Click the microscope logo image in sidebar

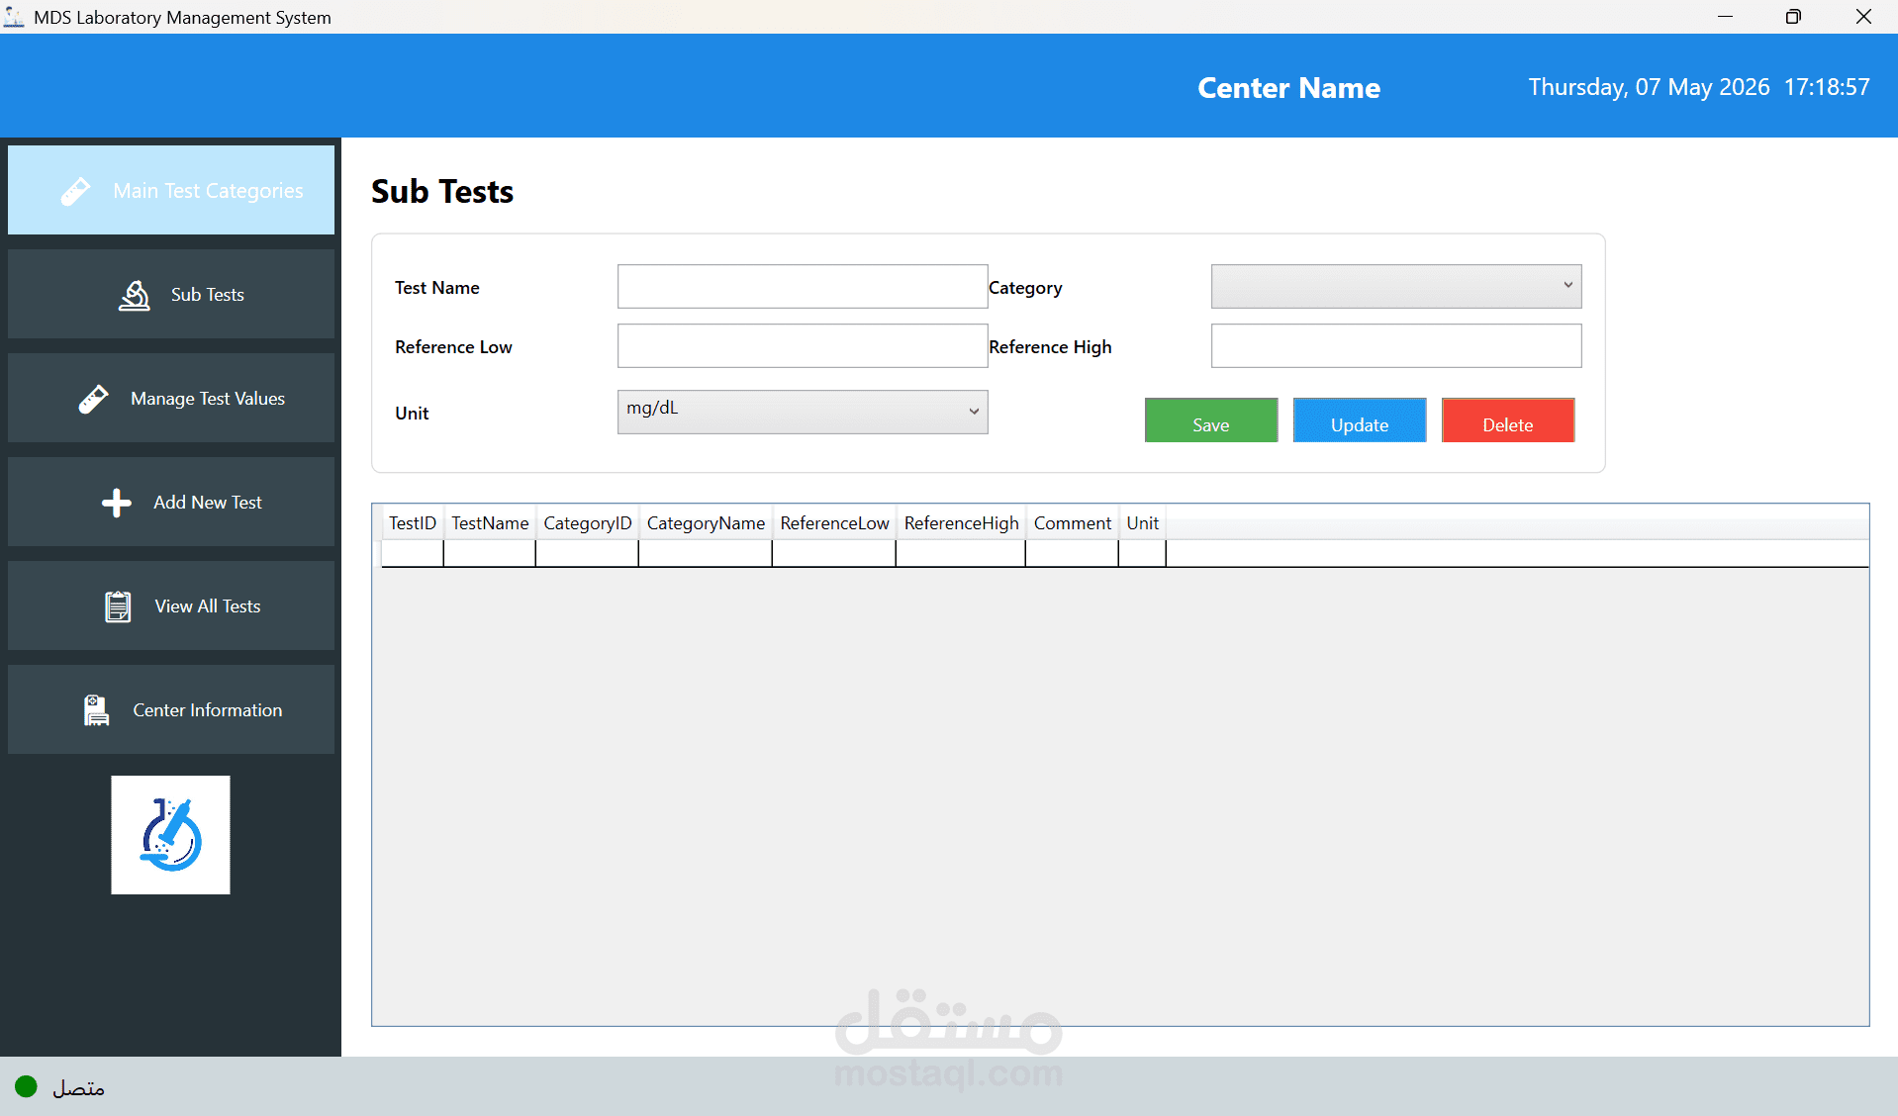pyautogui.click(x=170, y=835)
